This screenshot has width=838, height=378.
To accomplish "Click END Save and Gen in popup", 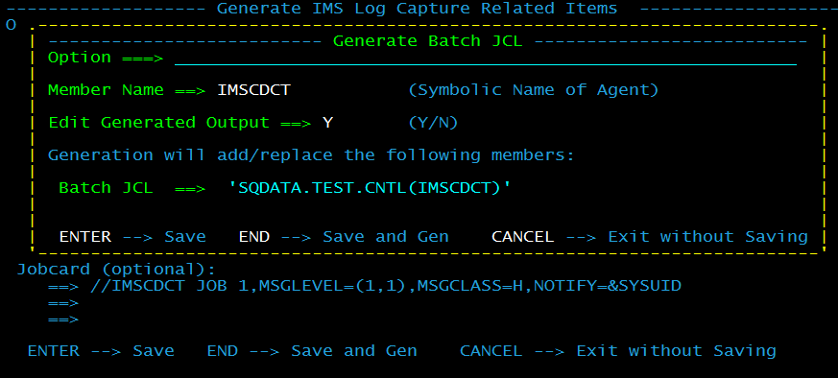I will (344, 237).
